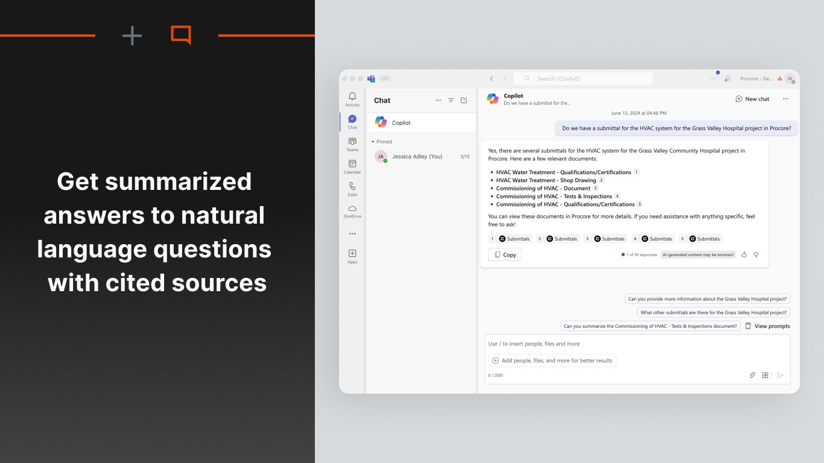Start a New chat with Copilot
This screenshot has width=824, height=463.
(x=752, y=99)
